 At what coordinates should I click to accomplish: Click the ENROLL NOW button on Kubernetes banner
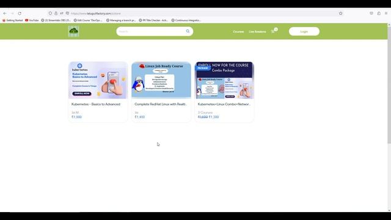pyautogui.click(x=82, y=94)
